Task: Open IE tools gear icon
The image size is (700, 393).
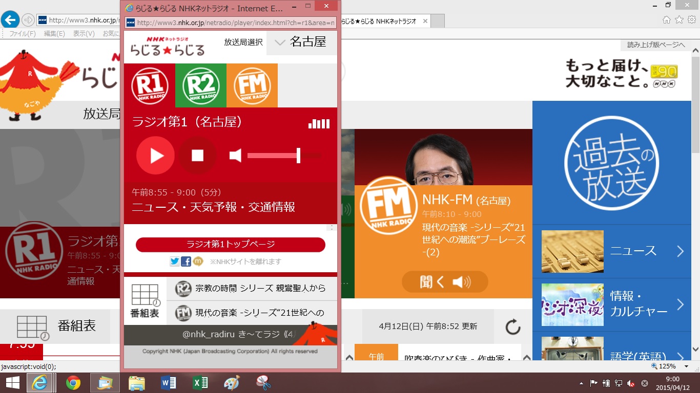Action: pos(692,20)
